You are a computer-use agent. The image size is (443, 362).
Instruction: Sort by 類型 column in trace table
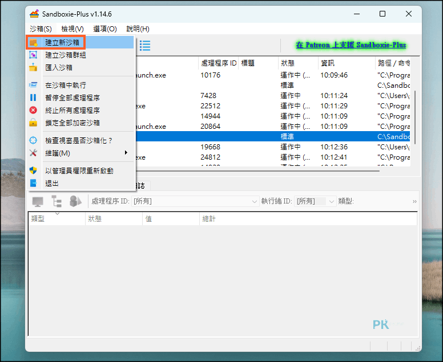pyautogui.click(x=57, y=219)
